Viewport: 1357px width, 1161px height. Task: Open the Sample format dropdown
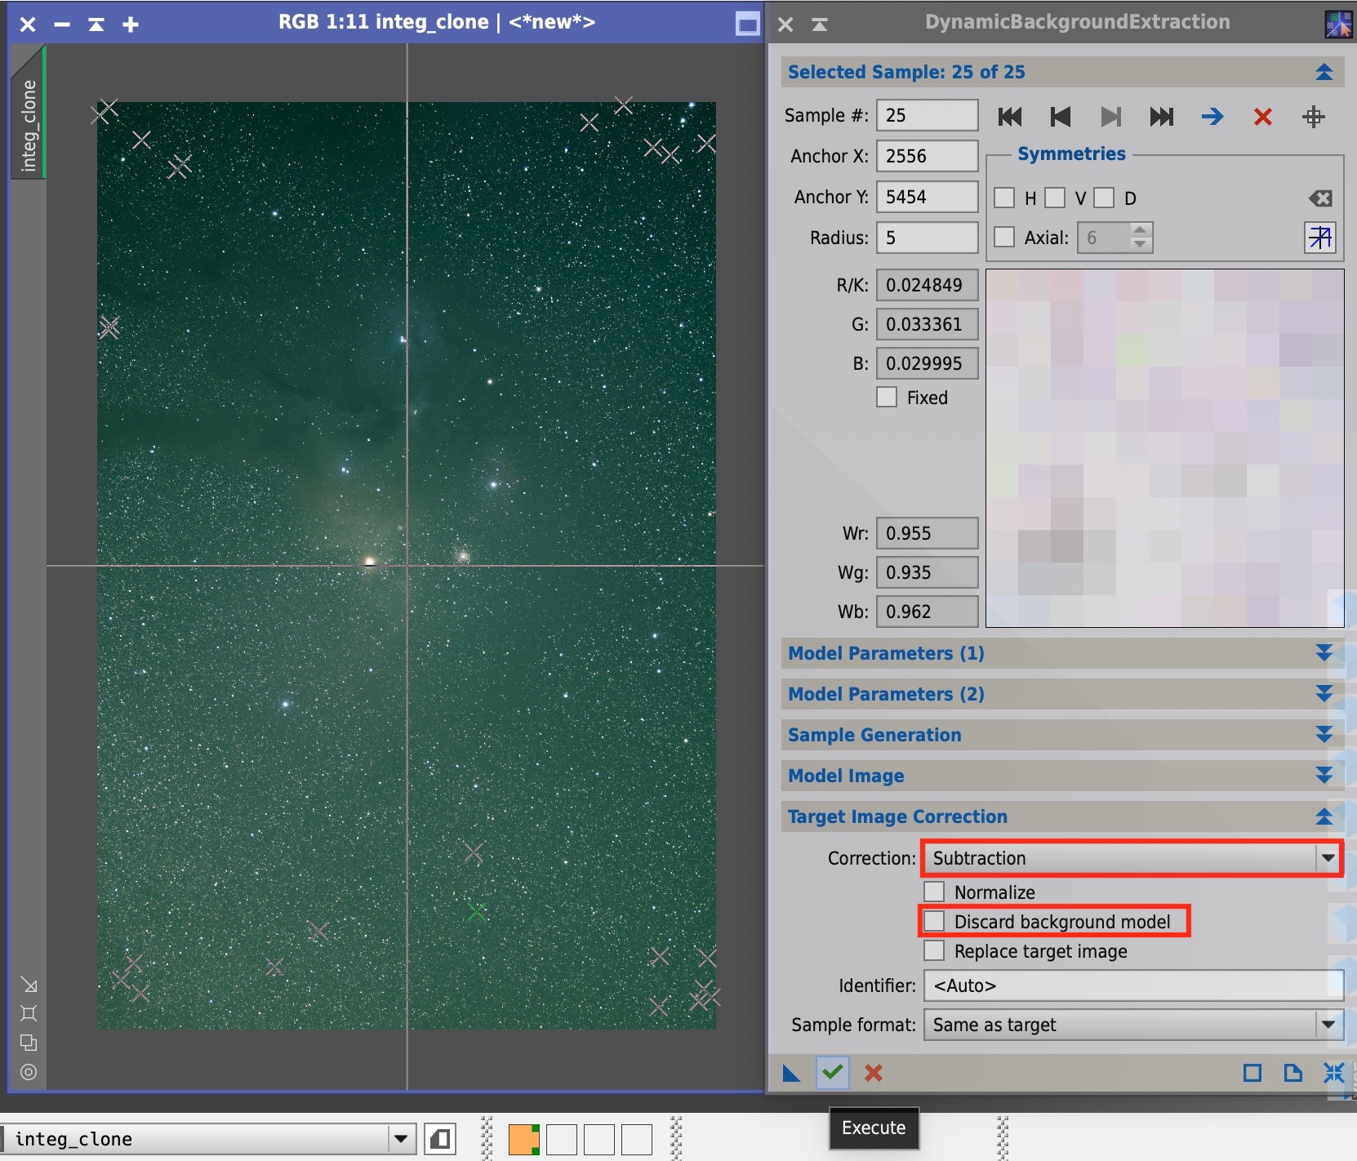point(1132,1025)
